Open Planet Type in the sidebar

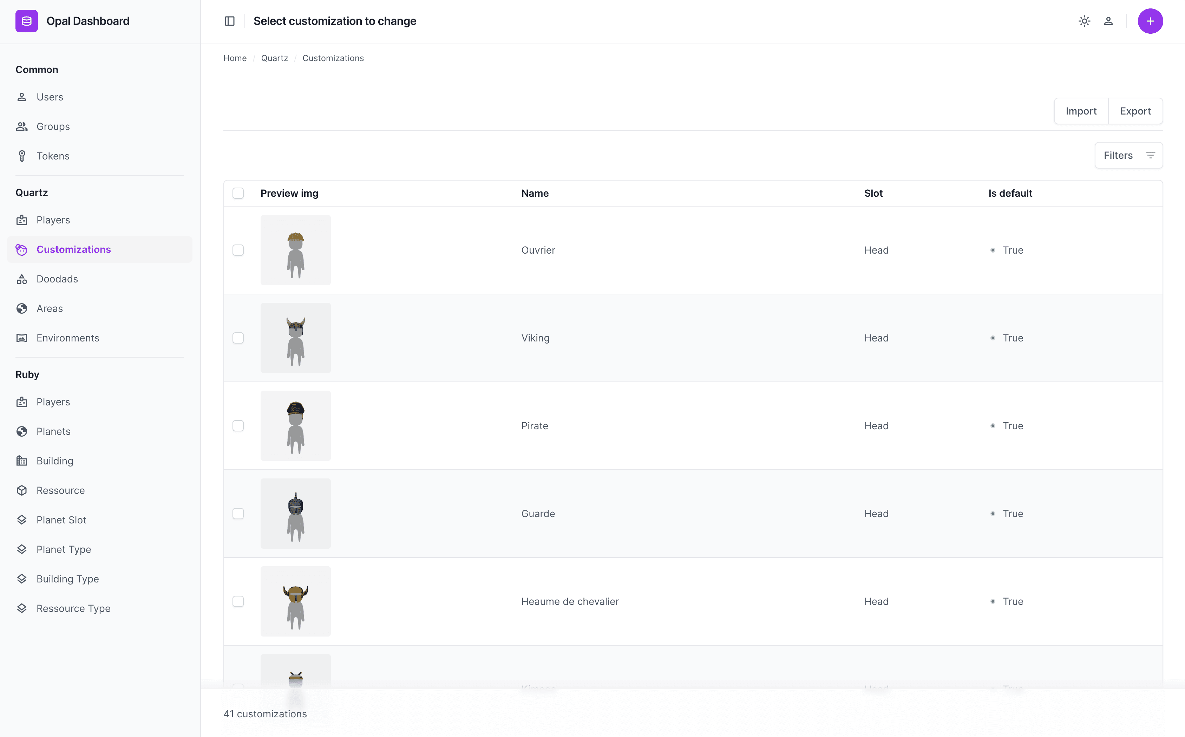(64, 549)
